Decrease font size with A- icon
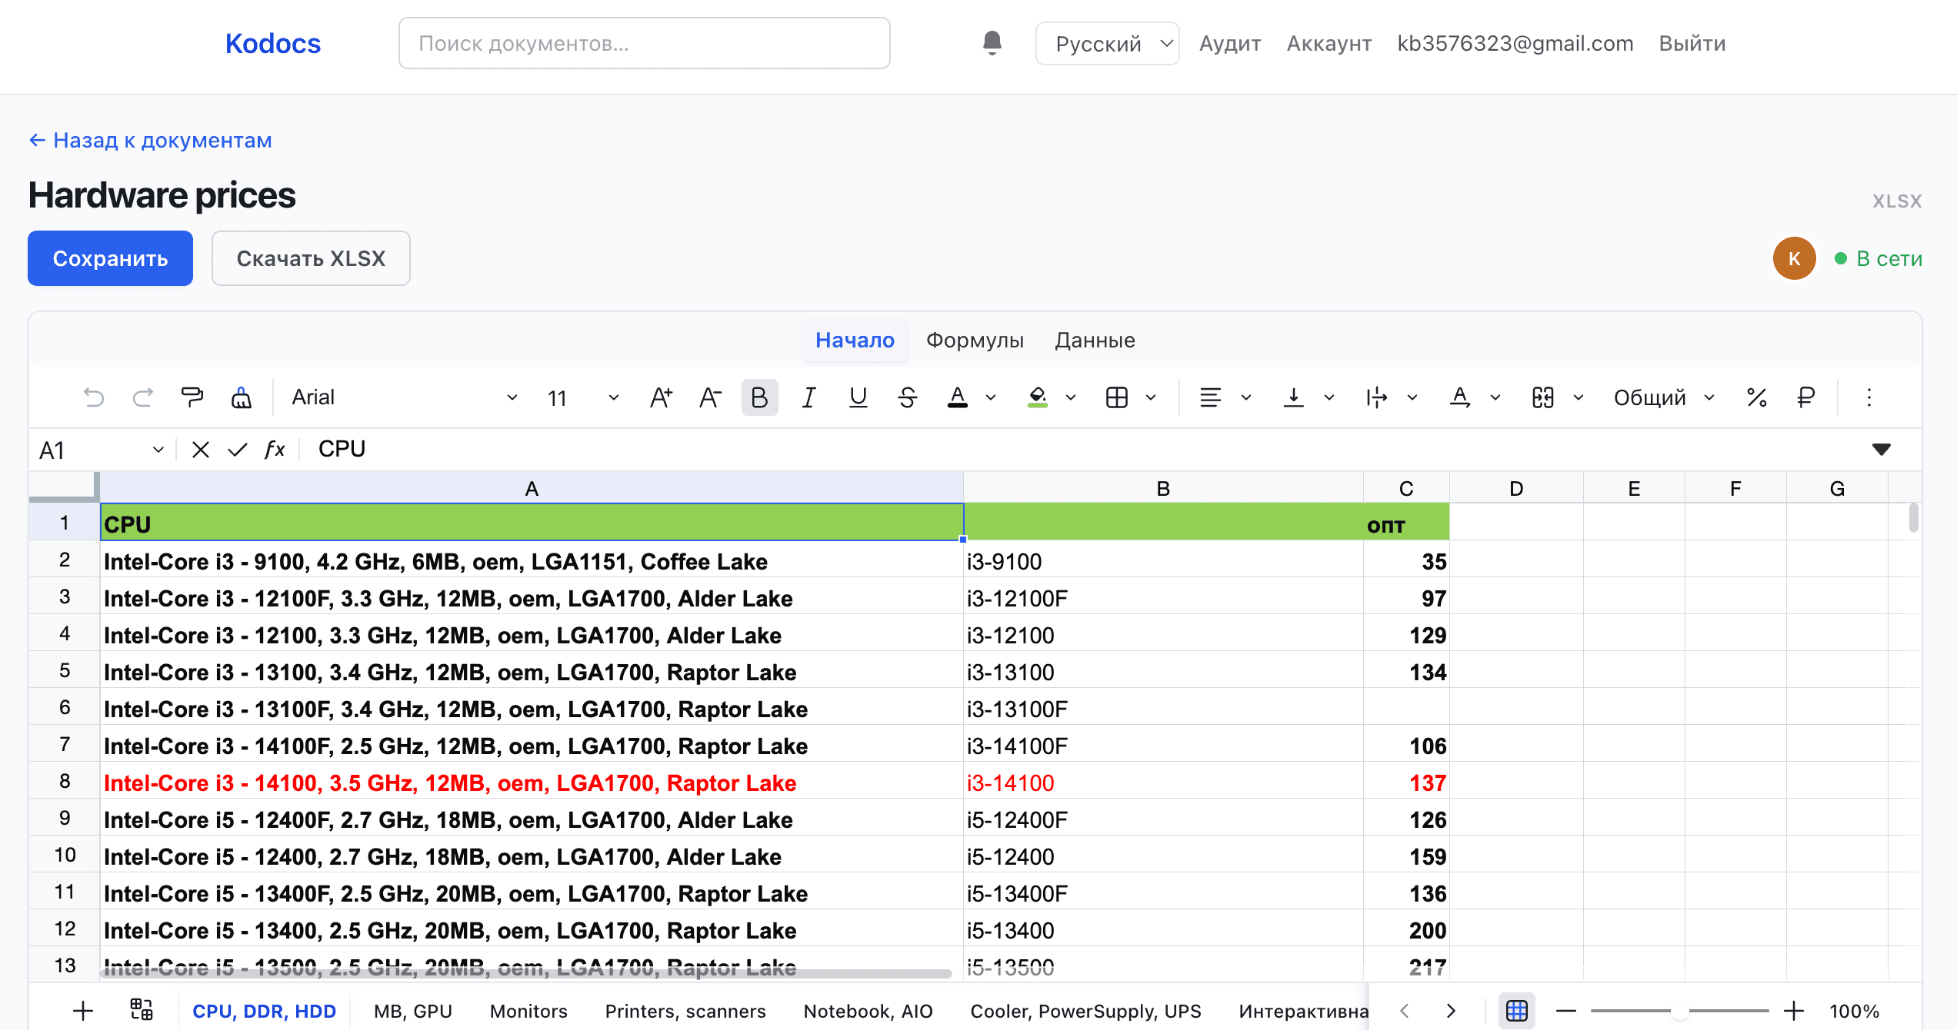Viewport: 1957px width, 1030px height. coord(710,397)
